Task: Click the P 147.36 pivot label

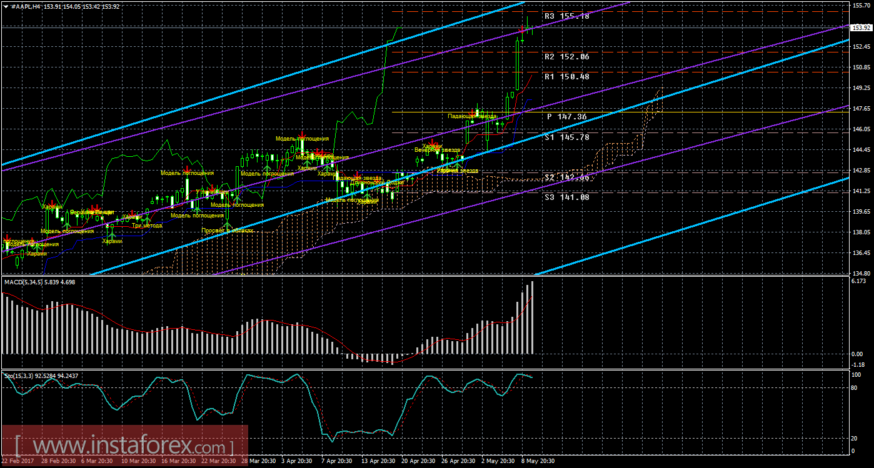Action: (x=567, y=116)
